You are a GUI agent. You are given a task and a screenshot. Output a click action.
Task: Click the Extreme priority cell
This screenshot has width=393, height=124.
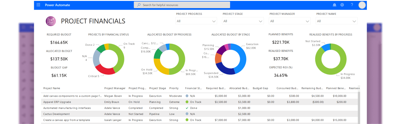(174, 102)
